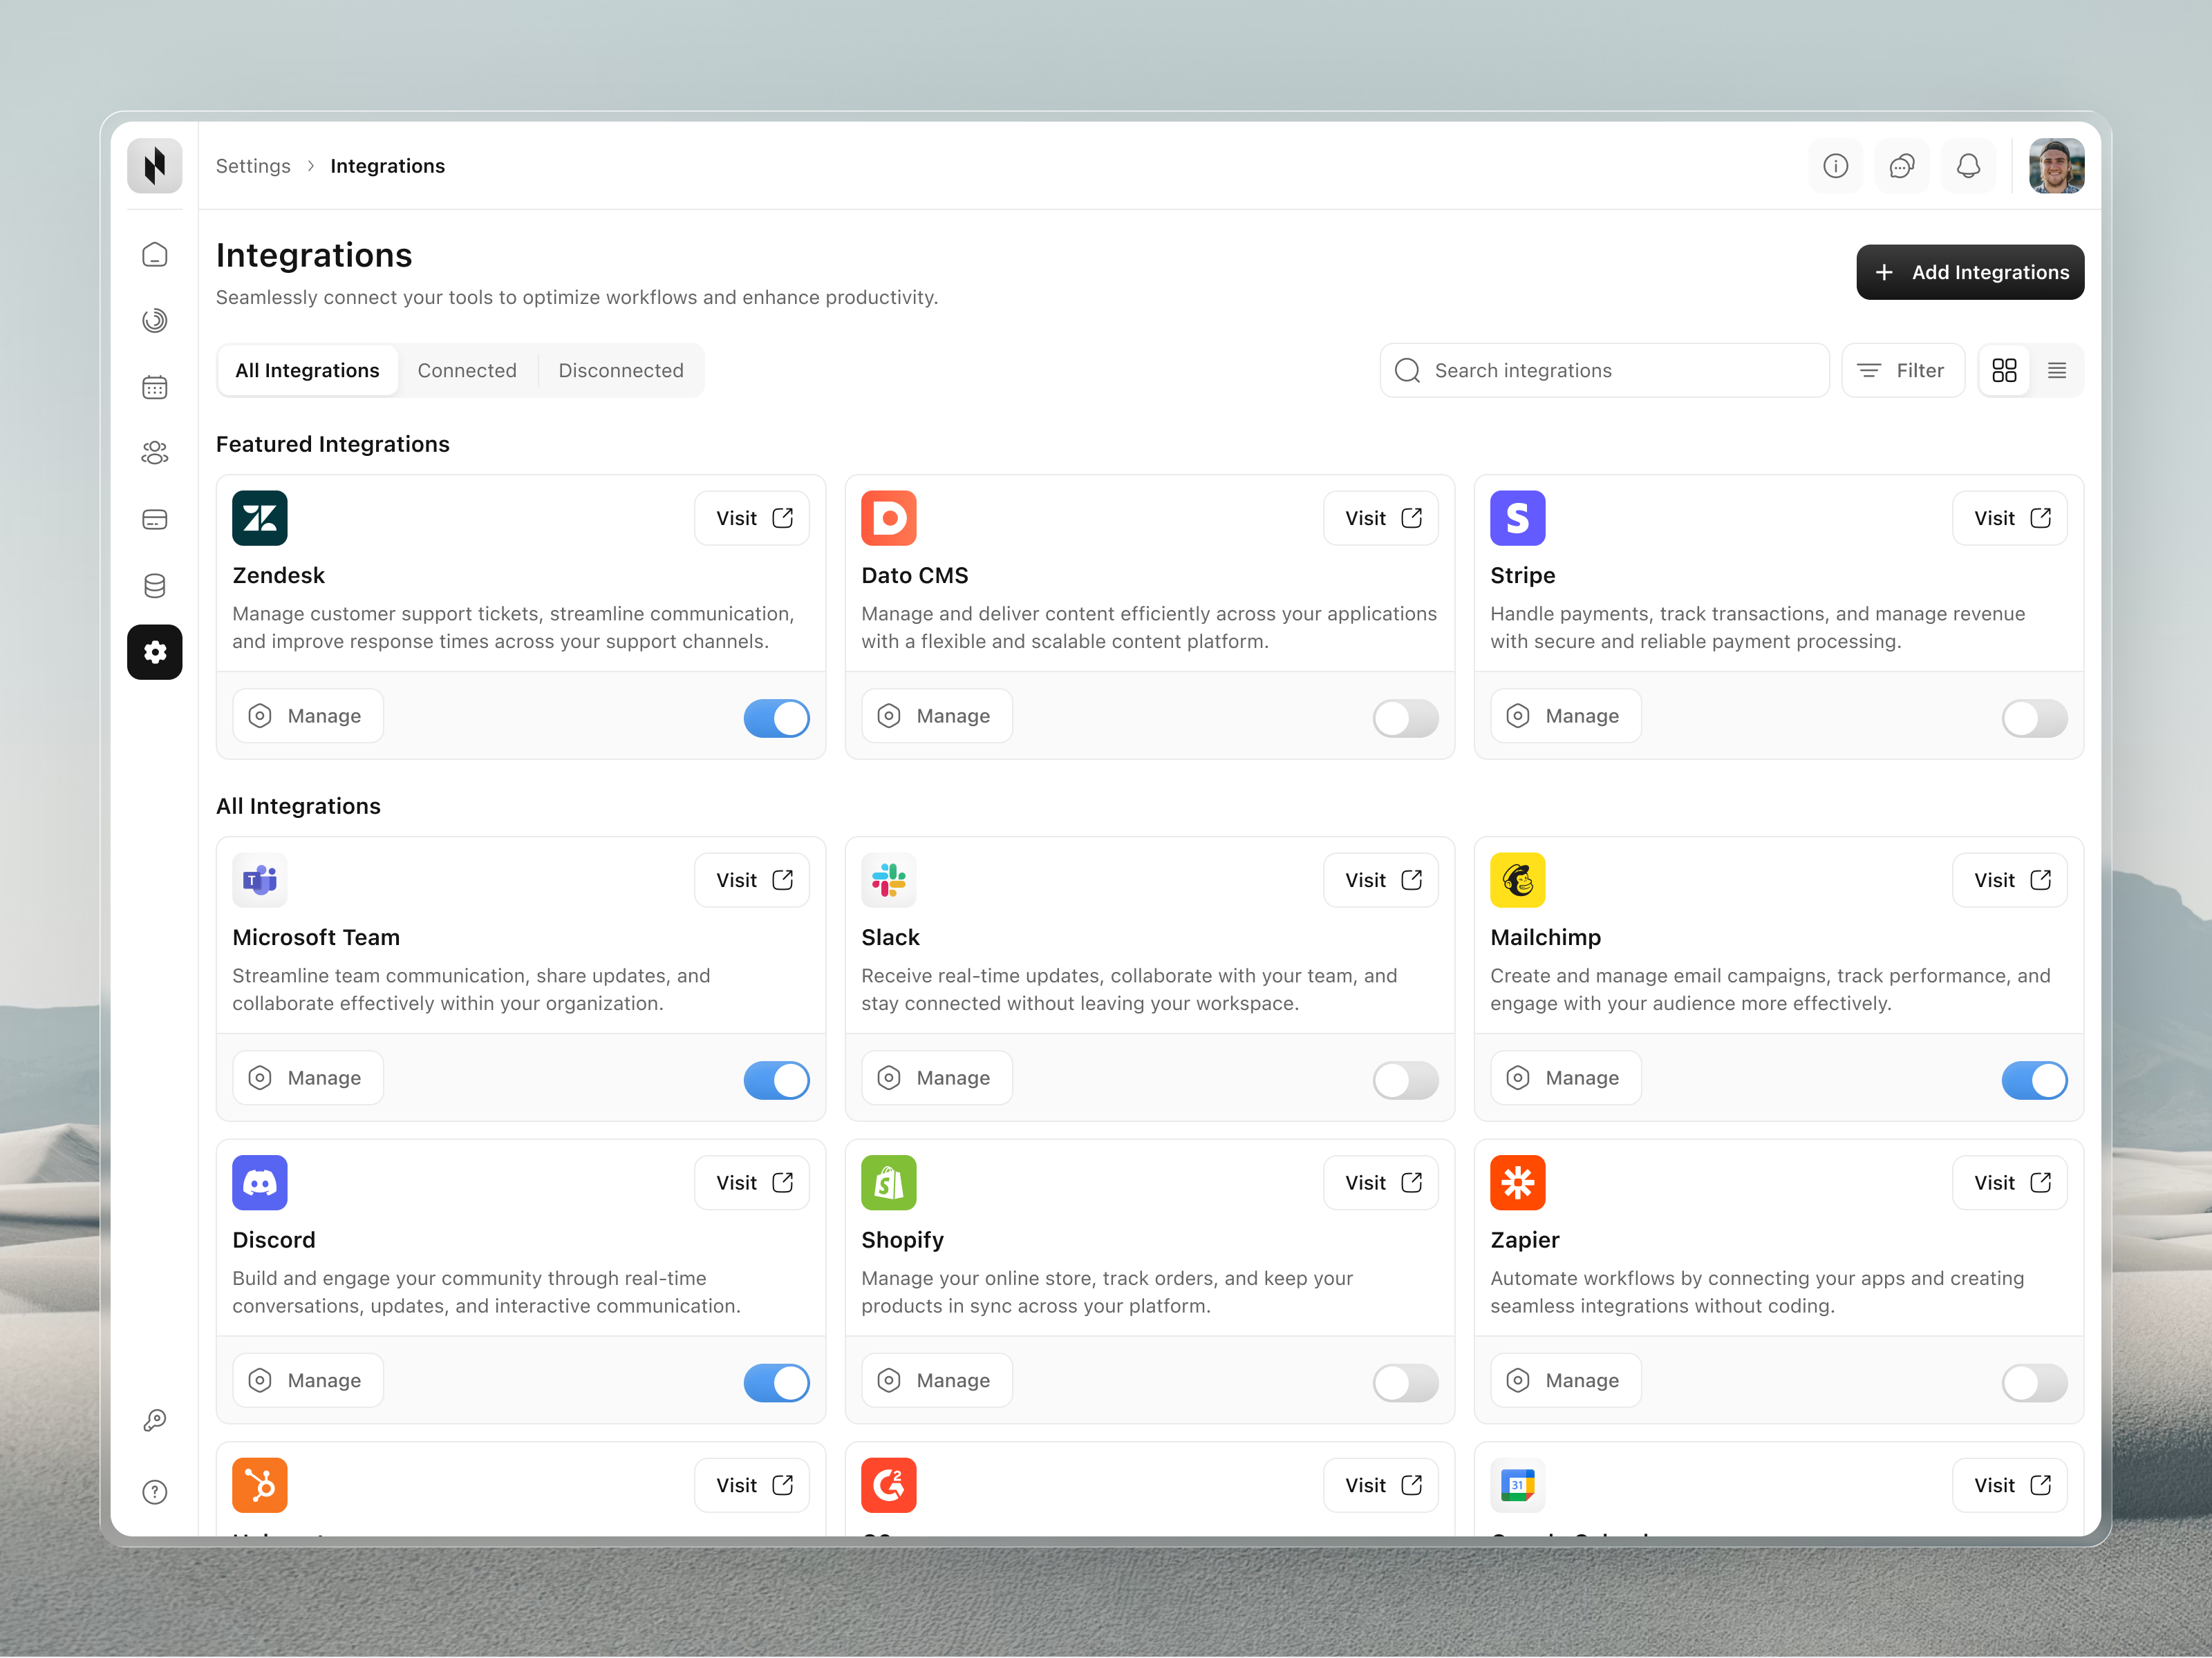Visit the HubSpot website
2212x1658 pixels.
coord(752,1485)
